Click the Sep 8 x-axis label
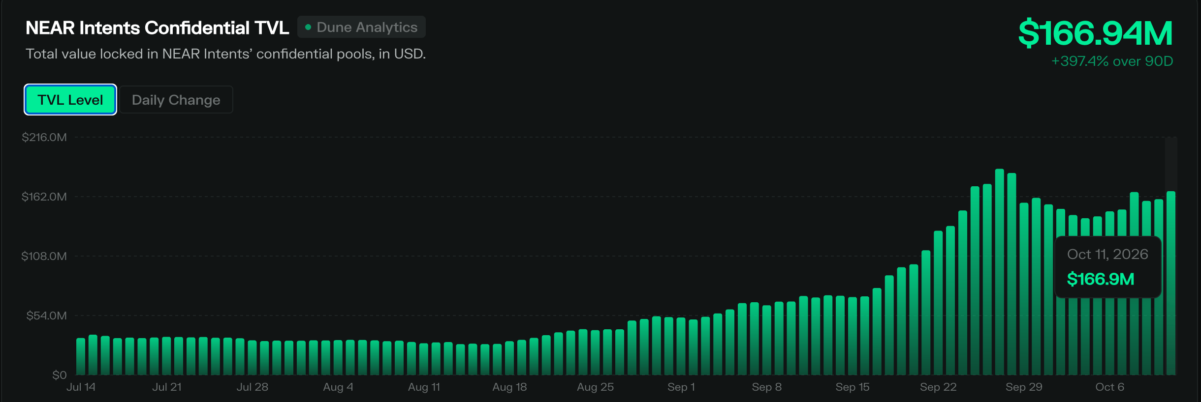Viewport: 1201px width, 402px height. coord(767,387)
